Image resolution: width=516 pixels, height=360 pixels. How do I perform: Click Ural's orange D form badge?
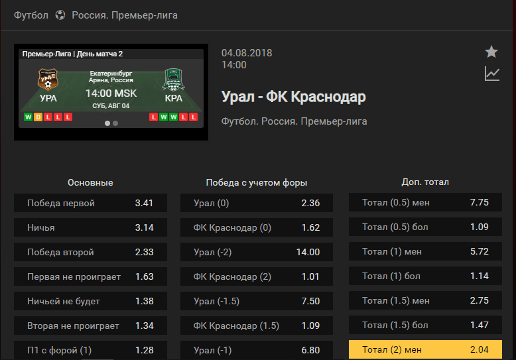tap(38, 117)
